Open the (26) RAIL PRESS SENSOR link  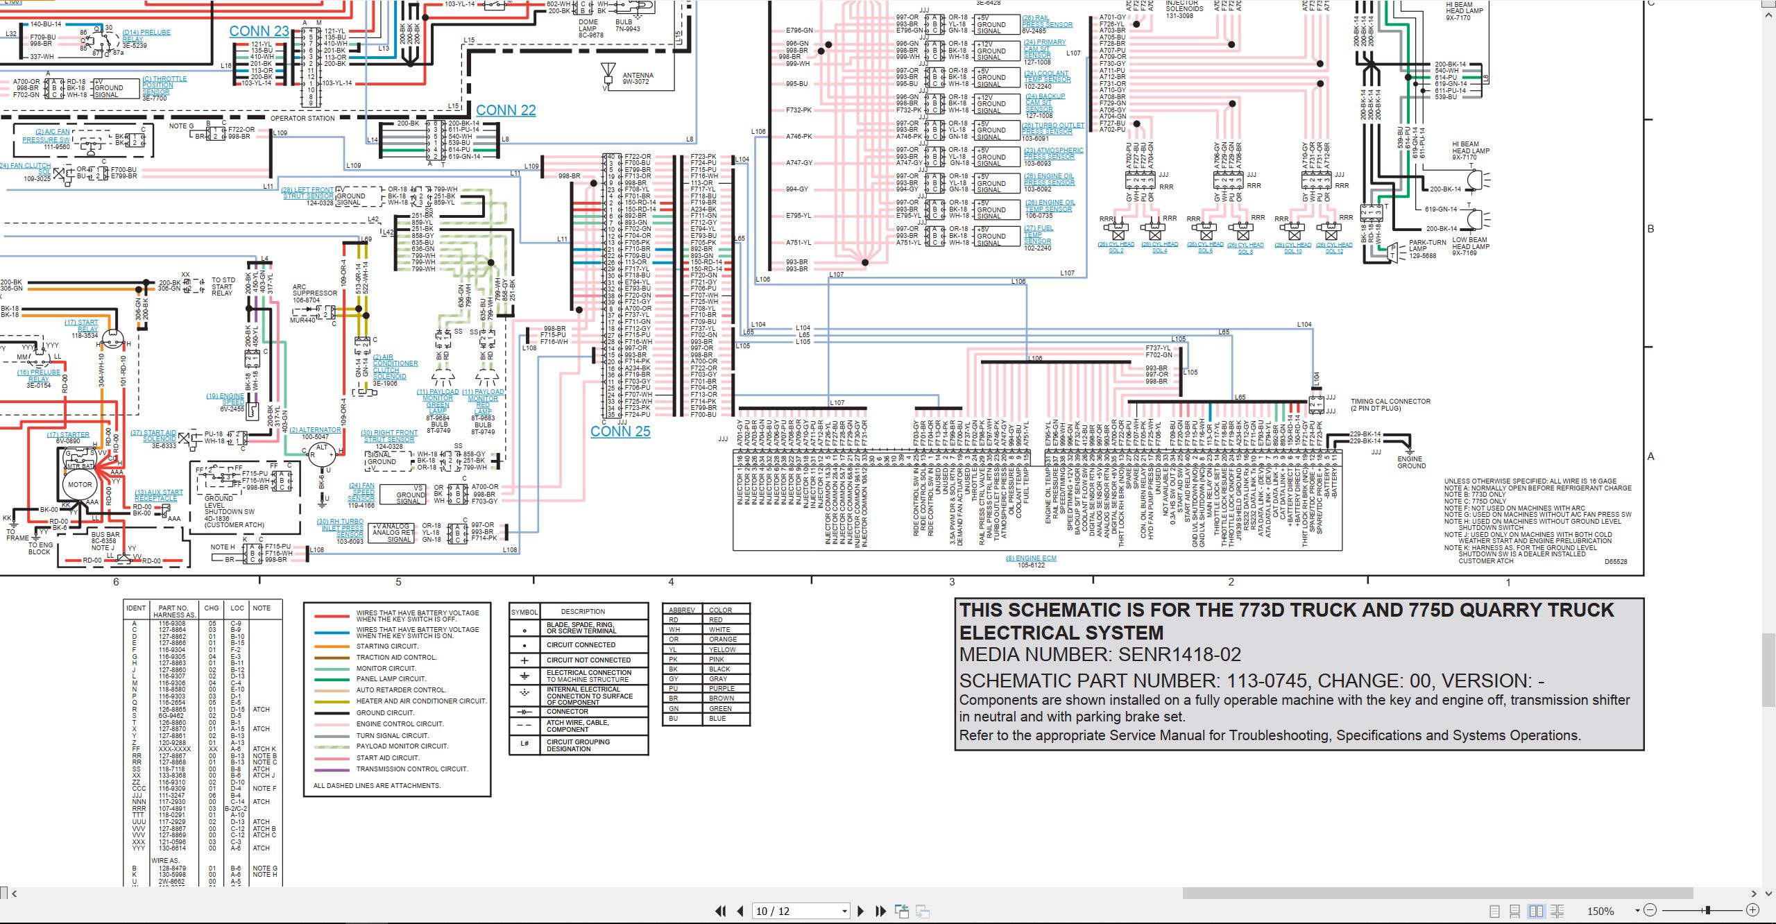click(1047, 22)
